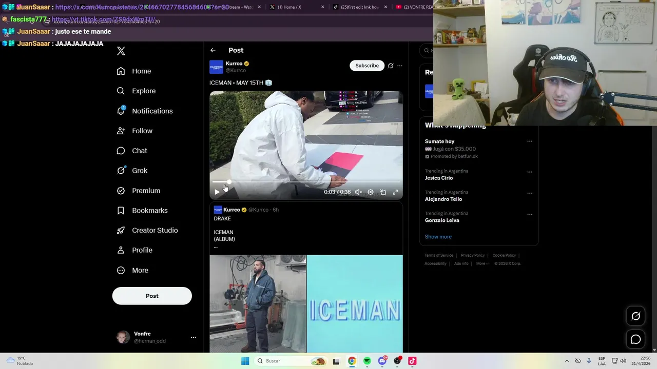Open video playback settings gear

pos(371,192)
